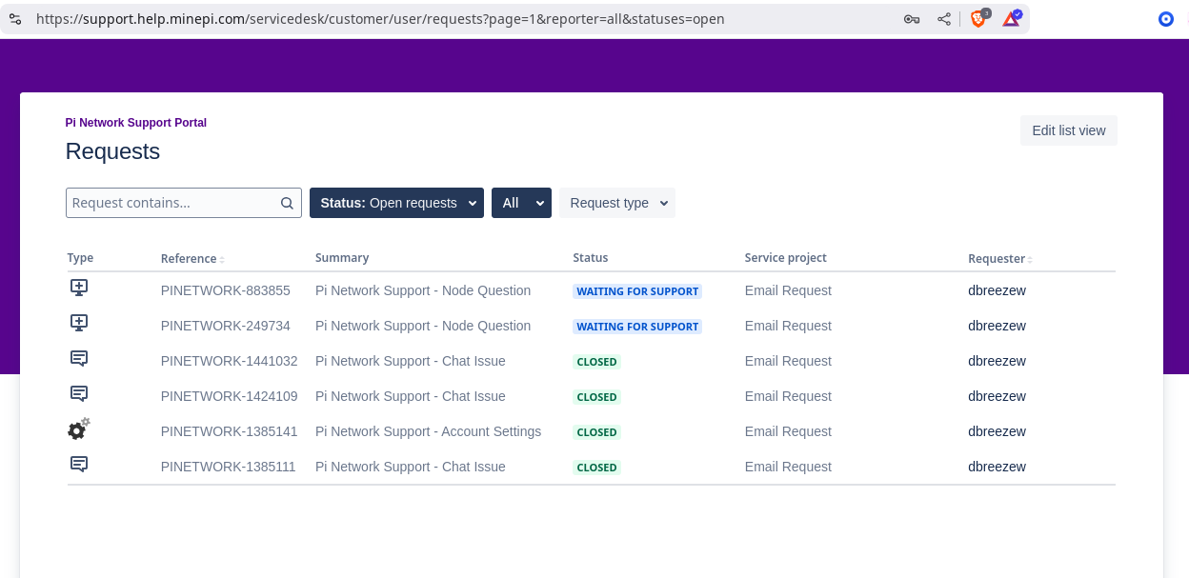Open request PINETWORK-1441032
Image resolution: width=1189 pixels, height=578 pixels.
(x=230, y=361)
